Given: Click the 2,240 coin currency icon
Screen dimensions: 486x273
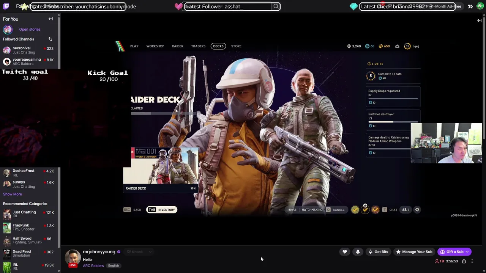Looking at the screenshot, I should click(x=349, y=46).
